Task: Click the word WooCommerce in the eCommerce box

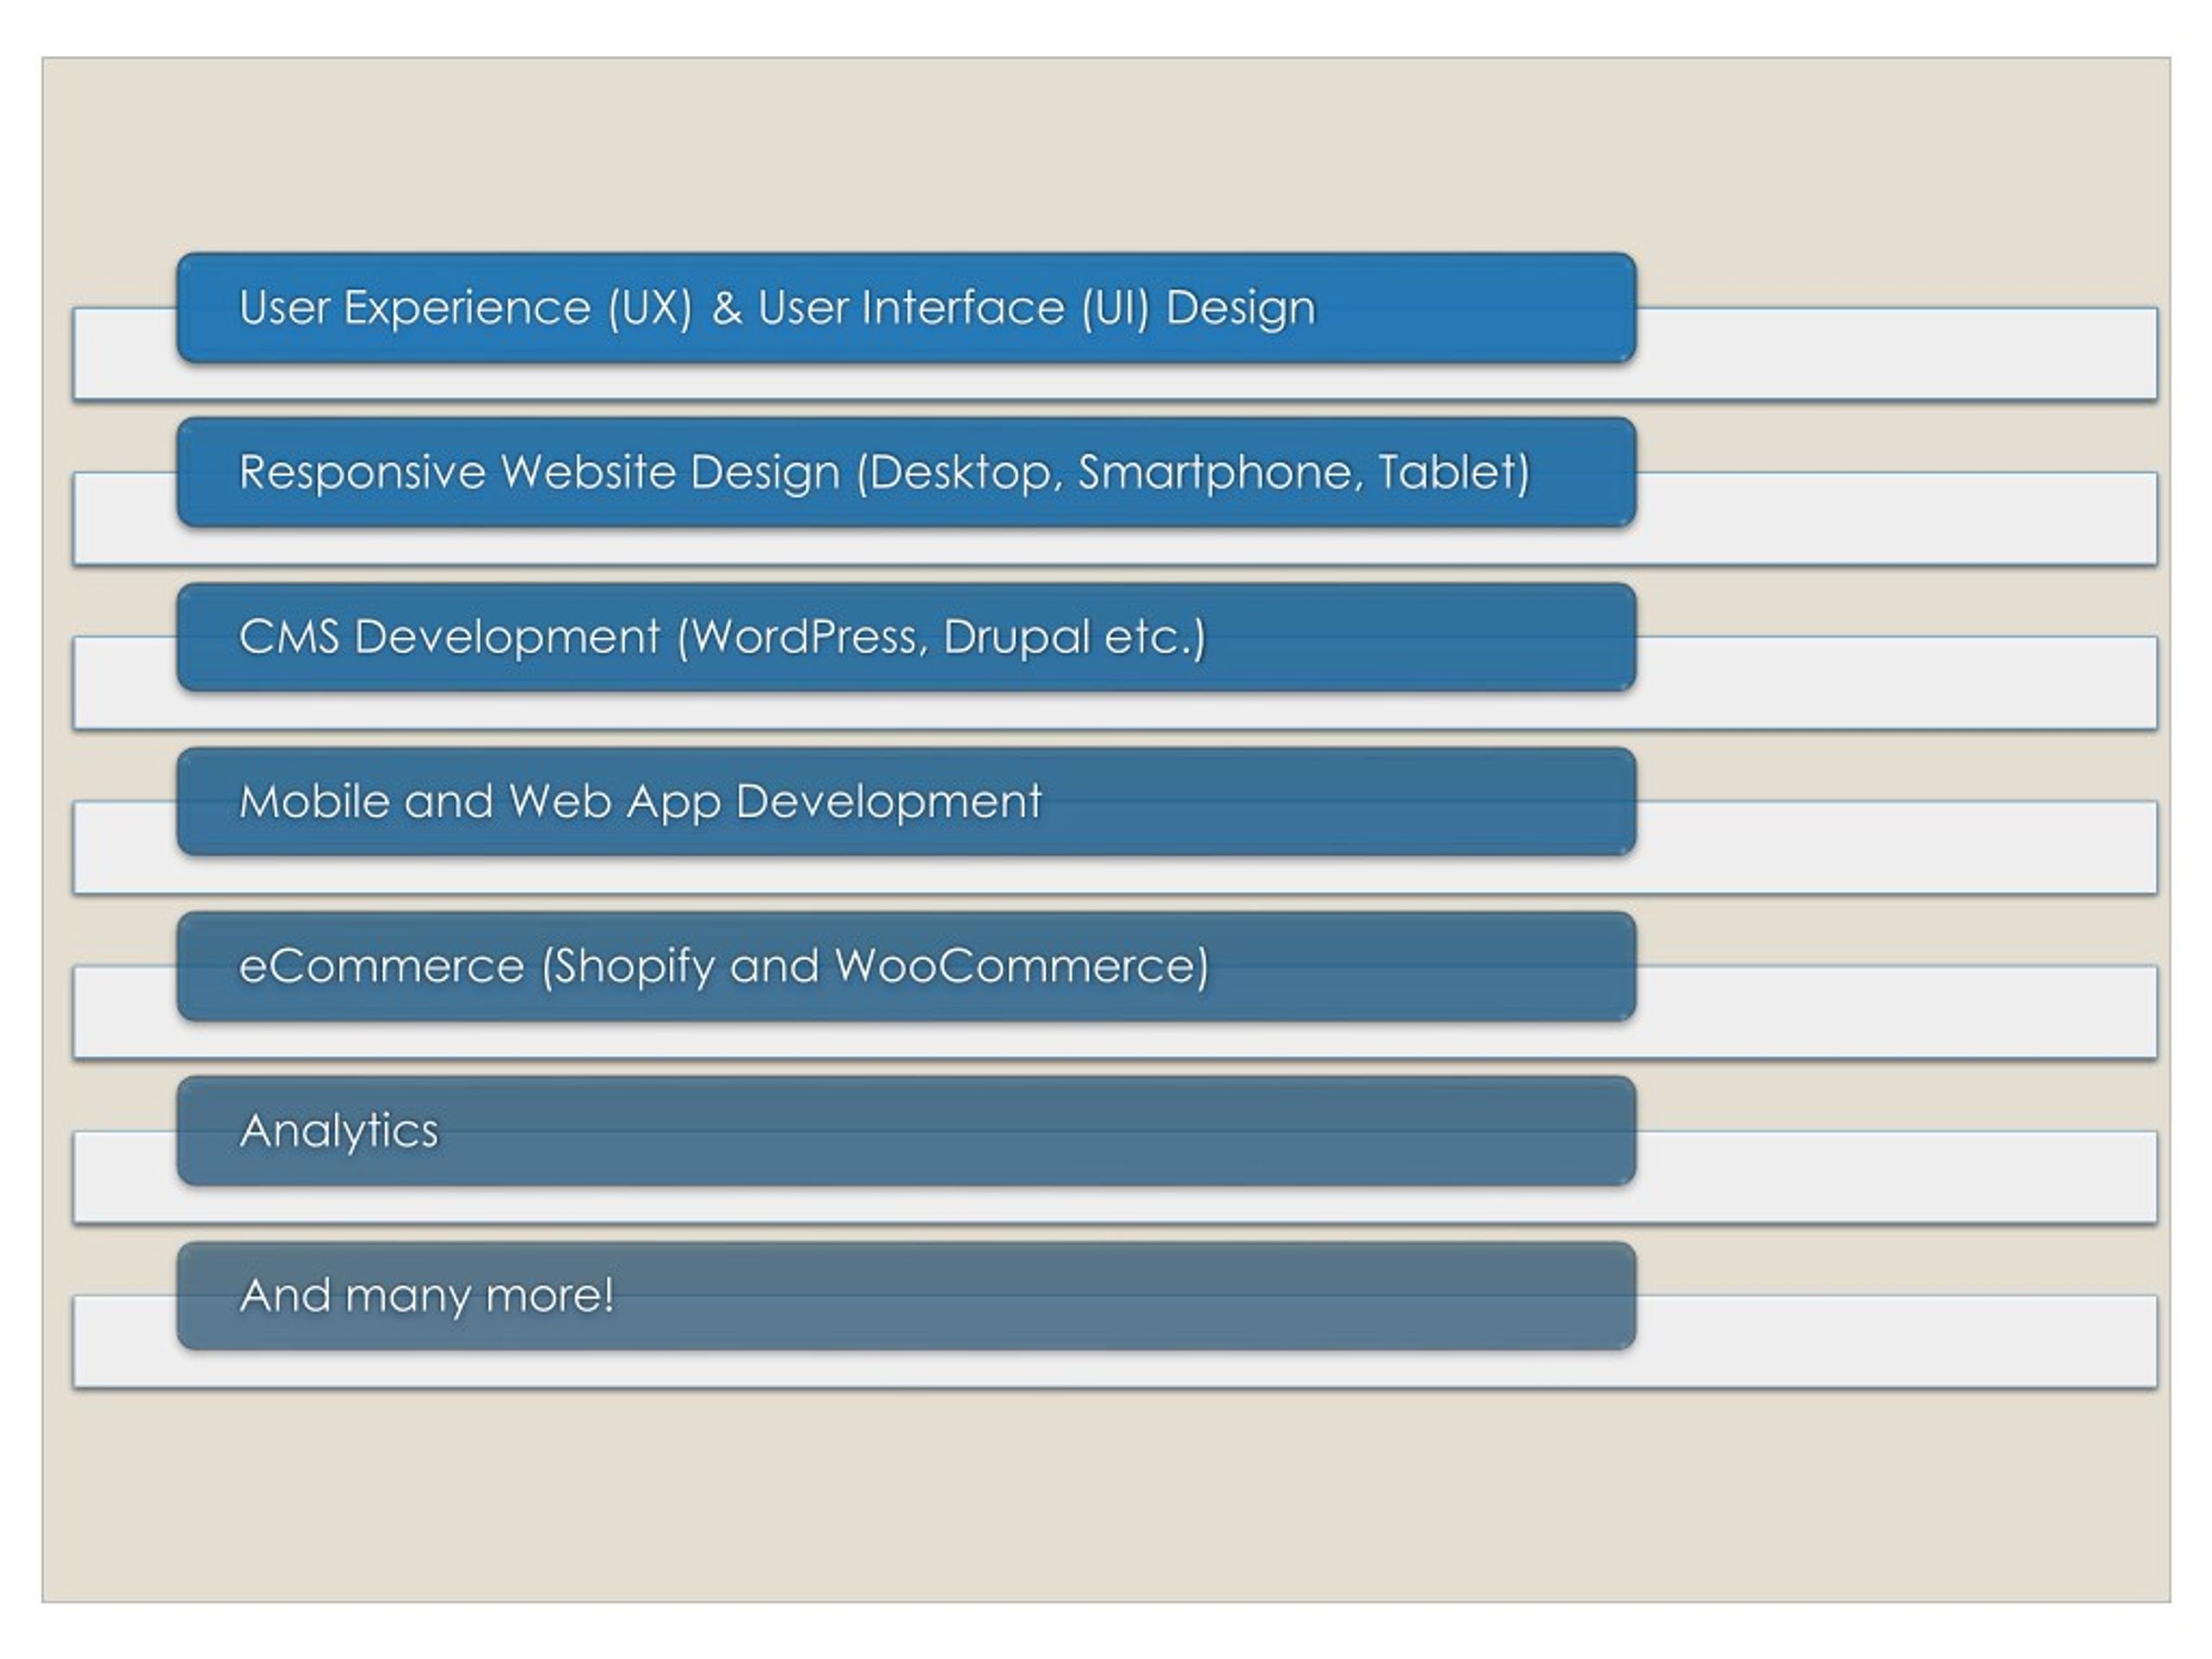Action: [x=1018, y=966]
